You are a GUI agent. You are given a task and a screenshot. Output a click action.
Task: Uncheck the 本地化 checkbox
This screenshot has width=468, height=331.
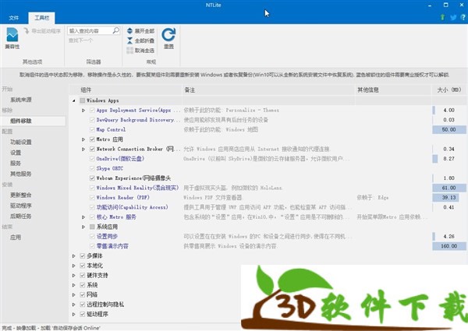click(x=83, y=266)
